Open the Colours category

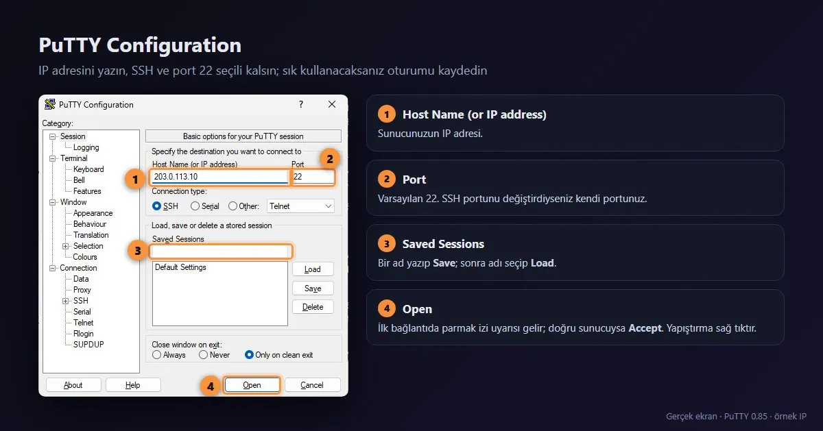tap(85, 257)
